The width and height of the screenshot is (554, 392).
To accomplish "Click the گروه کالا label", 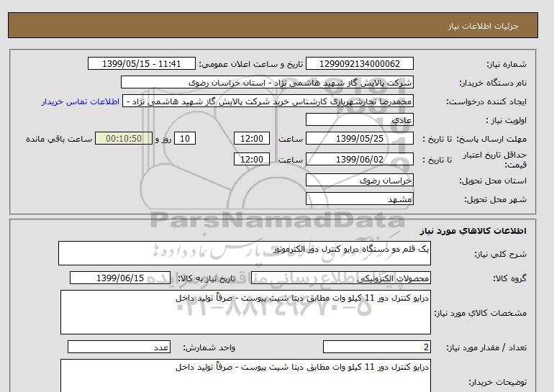I will point(510,278).
